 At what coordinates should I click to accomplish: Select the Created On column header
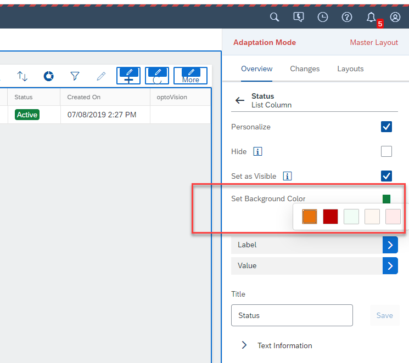tap(105, 97)
